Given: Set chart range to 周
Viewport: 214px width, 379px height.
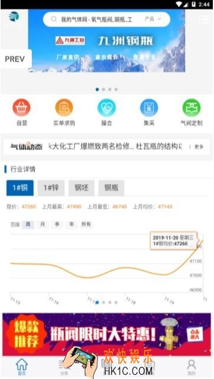Looking at the screenshot, I should click(28, 224).
